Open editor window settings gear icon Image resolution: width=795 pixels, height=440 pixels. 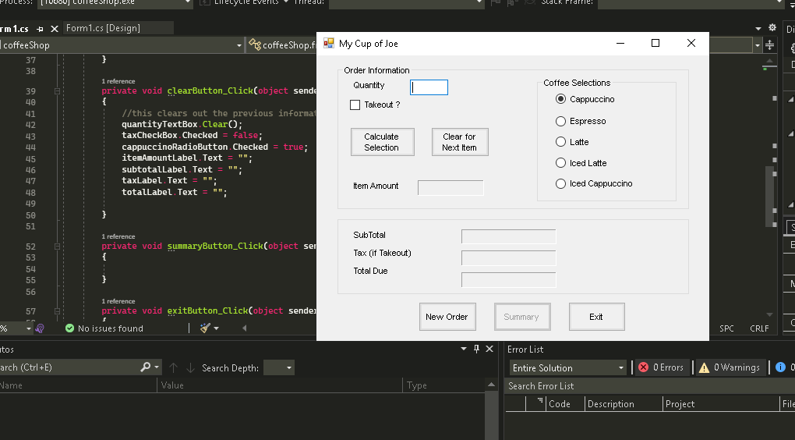(772, 27)
